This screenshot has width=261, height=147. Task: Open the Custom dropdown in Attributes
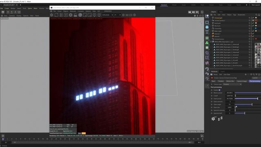255,78
